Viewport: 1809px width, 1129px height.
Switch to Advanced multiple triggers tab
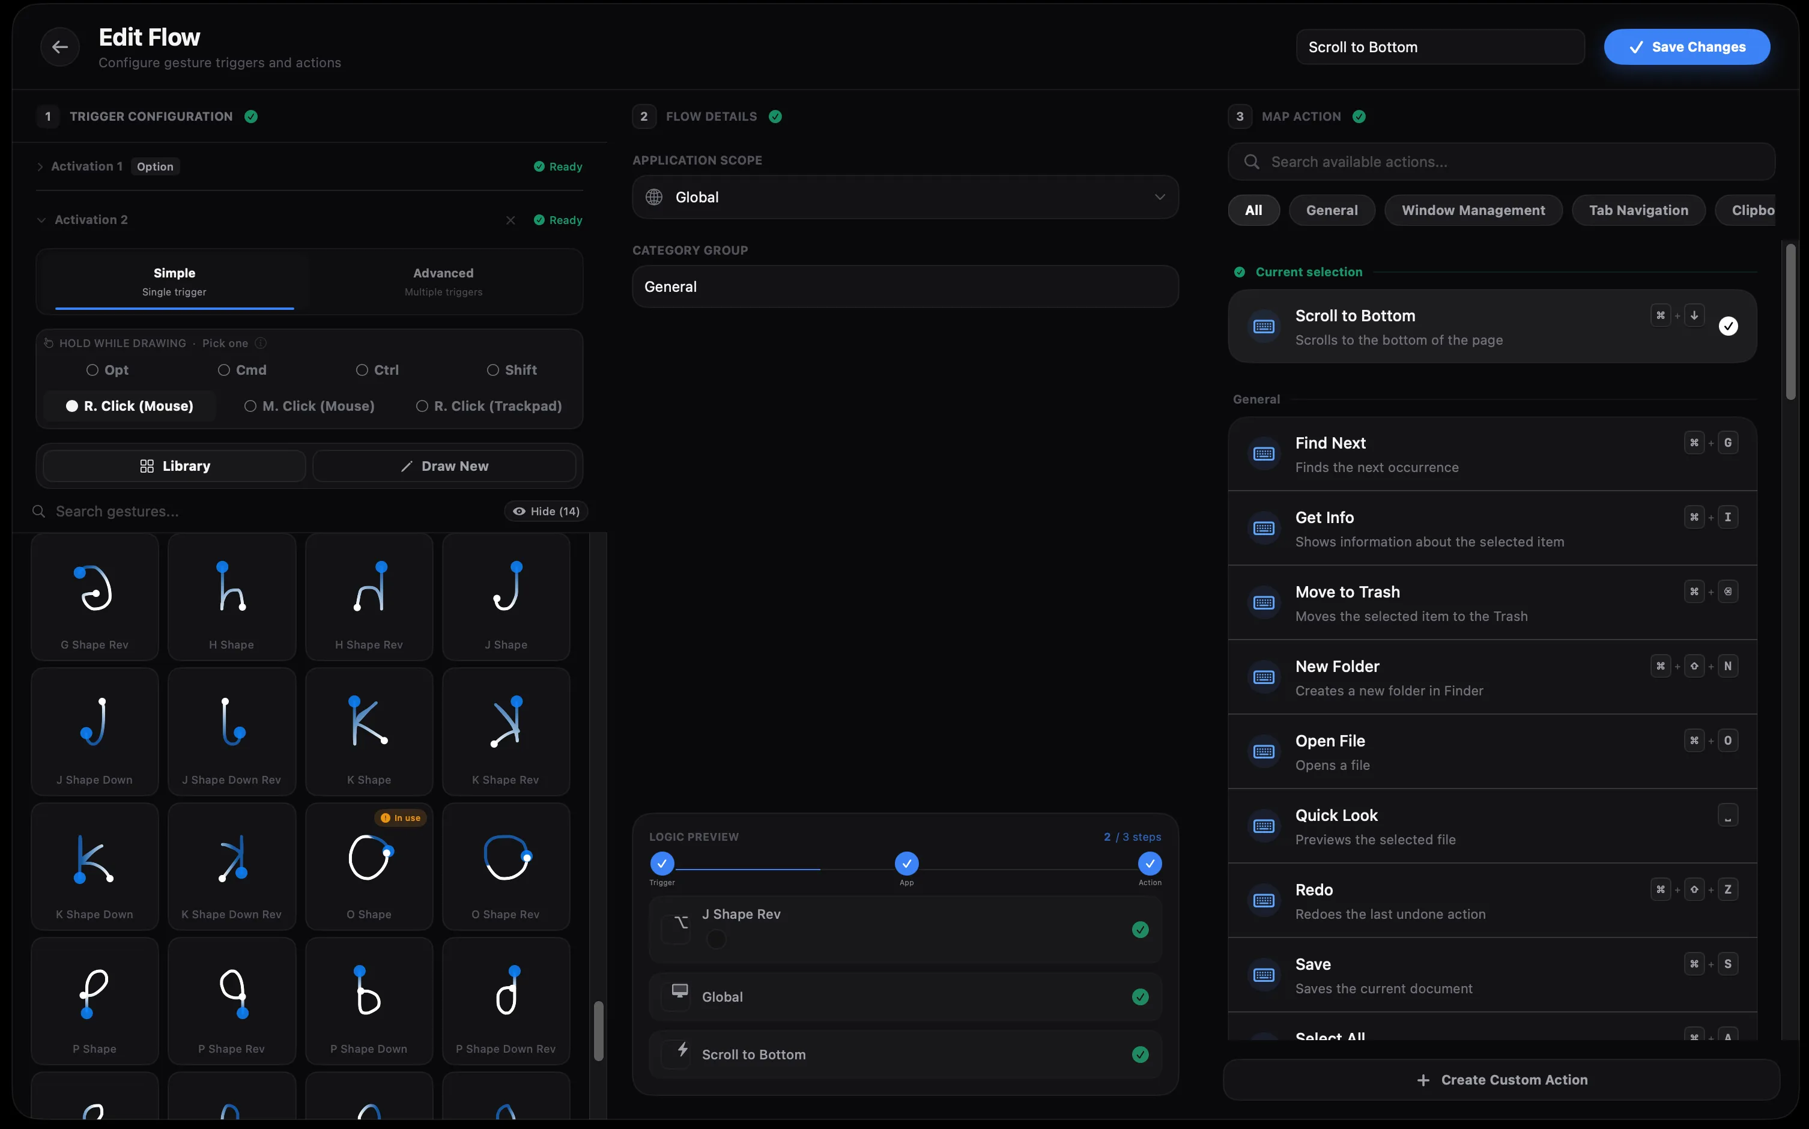click(443, 282)
